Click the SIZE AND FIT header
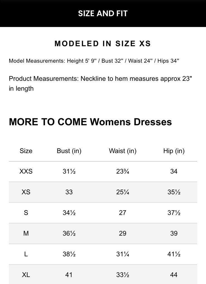 103,13
